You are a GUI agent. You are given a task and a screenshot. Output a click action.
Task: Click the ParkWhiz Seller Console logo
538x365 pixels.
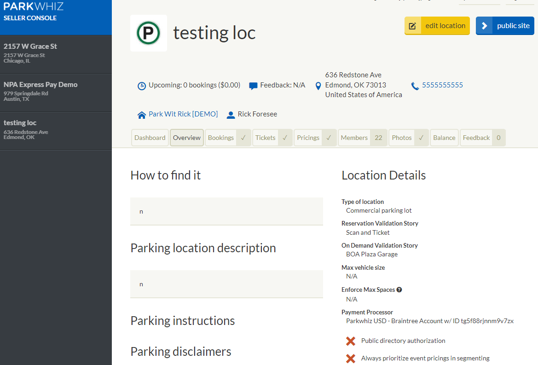(x=33, y=12)
